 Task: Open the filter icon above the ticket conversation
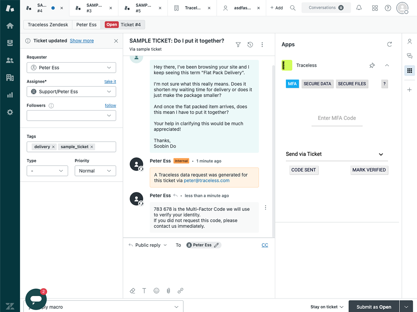[238, 45]
